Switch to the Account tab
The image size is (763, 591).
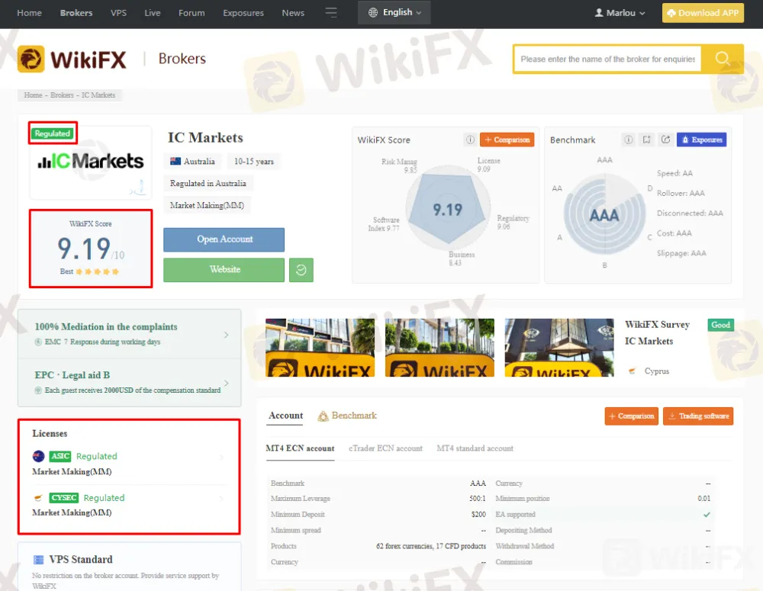(285, 416)
